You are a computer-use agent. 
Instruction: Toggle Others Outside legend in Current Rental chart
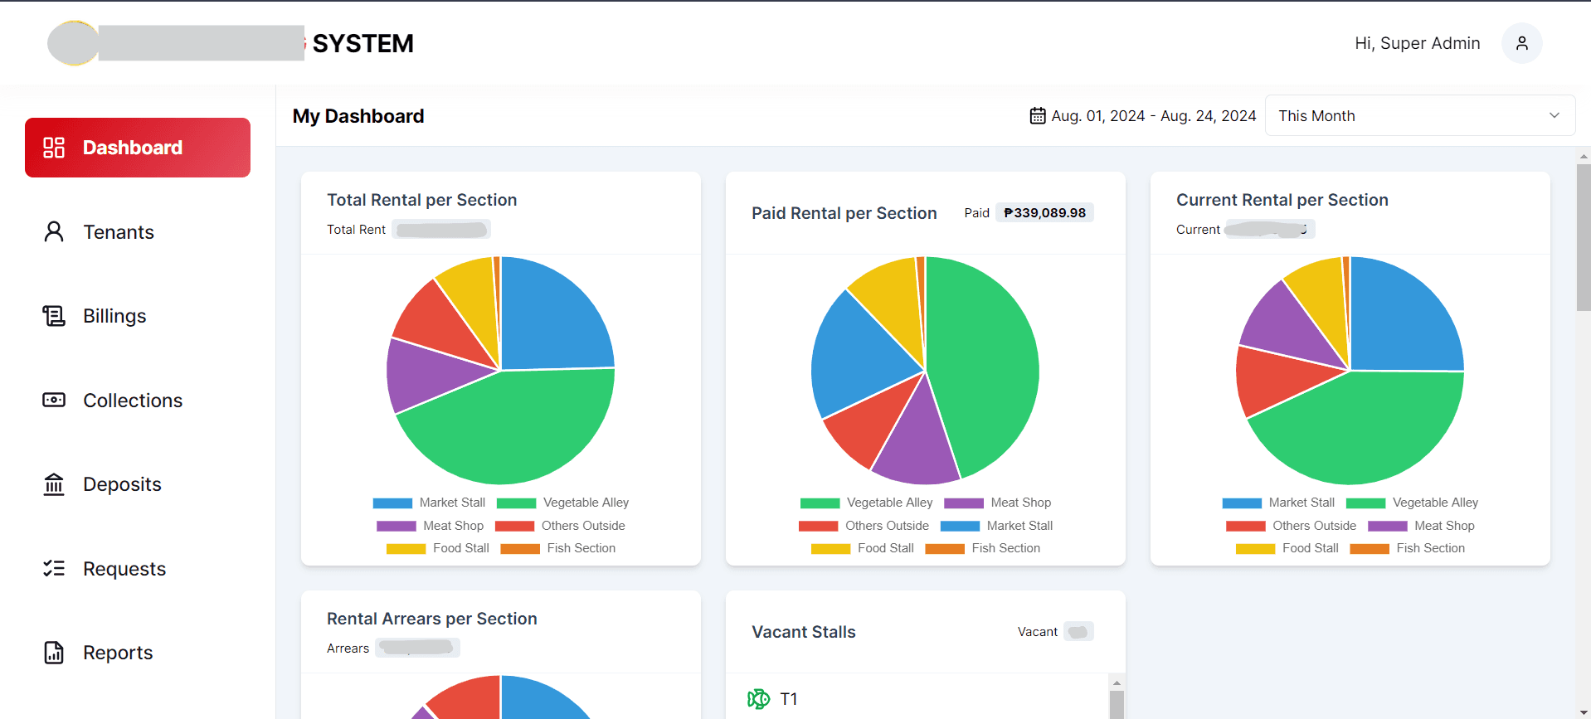(x=1292, y=526)
